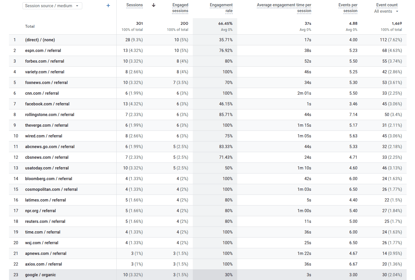Screen dimensions: 415x280
Task: Click the espn.com / referral source
Action: pyautogui.click(x=43, y=51)
